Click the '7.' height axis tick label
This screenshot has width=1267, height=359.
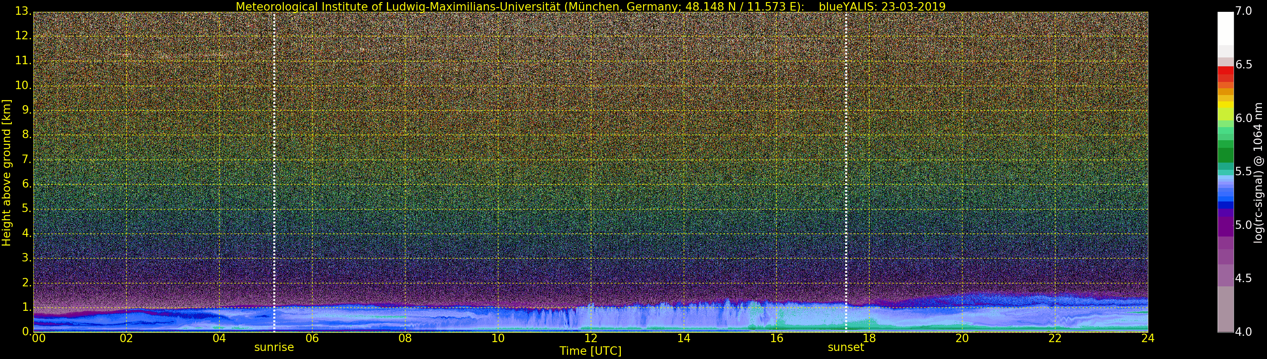tap(27, 159)
